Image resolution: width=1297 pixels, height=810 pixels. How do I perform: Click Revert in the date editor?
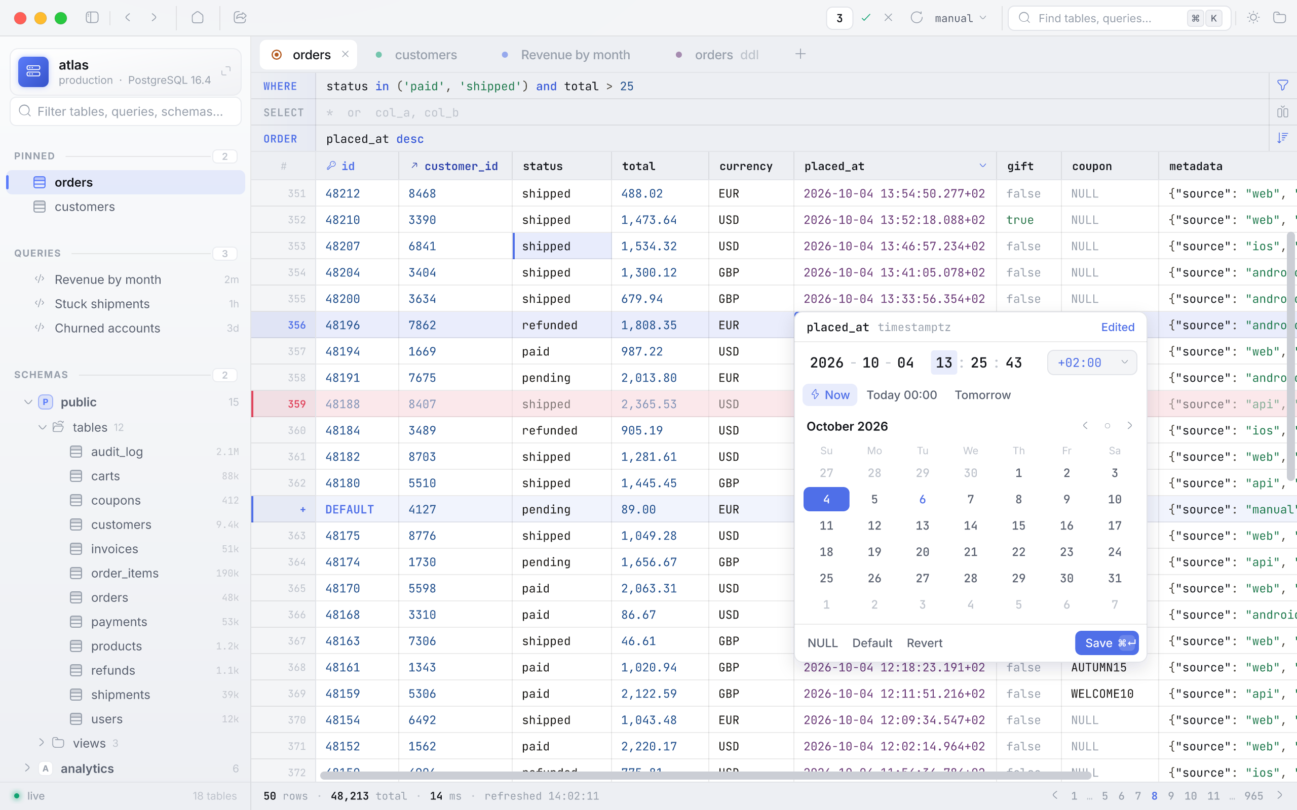click(x=925, y=643)
